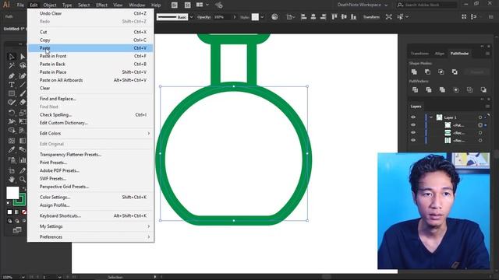This screenshot has width=499, height=280.
Task: Select the Magic Wand tool
Action: (x=12, y=65)
